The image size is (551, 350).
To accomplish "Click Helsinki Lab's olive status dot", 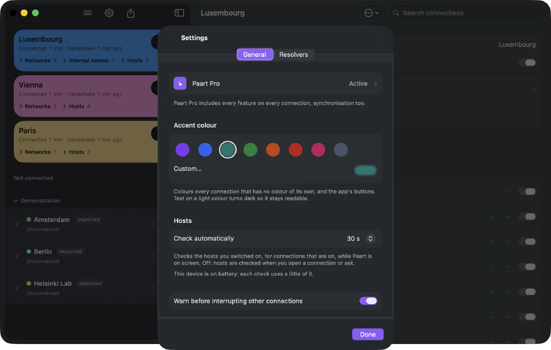I will (29, 284).
